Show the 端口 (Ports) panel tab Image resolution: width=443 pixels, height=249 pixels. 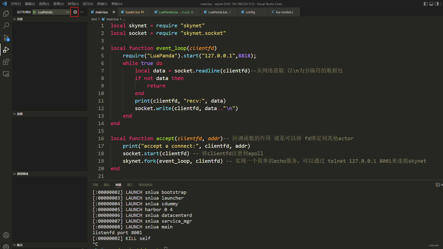click(130, 185)
